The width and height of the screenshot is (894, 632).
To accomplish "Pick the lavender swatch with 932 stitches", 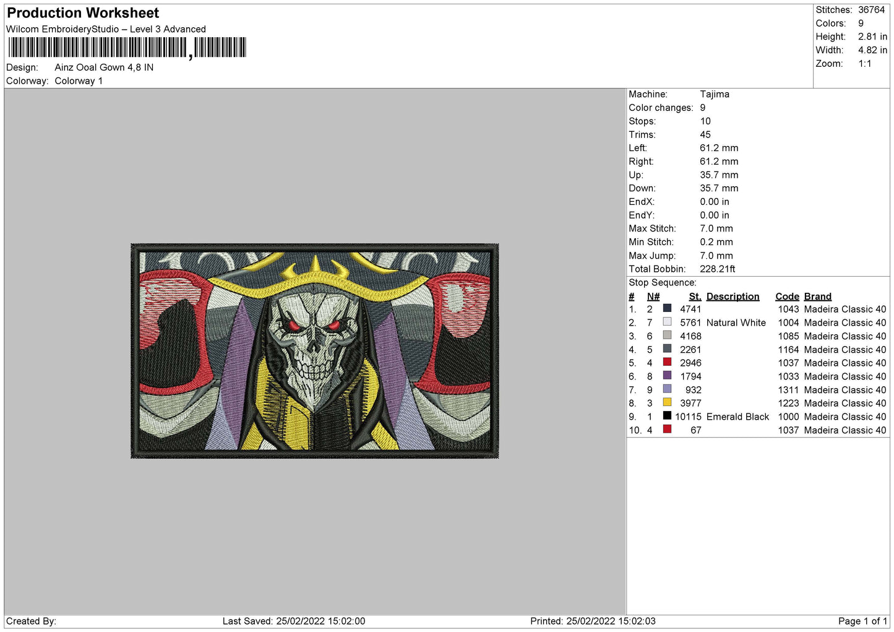I will pyautogui.click(x=667, y=389).
